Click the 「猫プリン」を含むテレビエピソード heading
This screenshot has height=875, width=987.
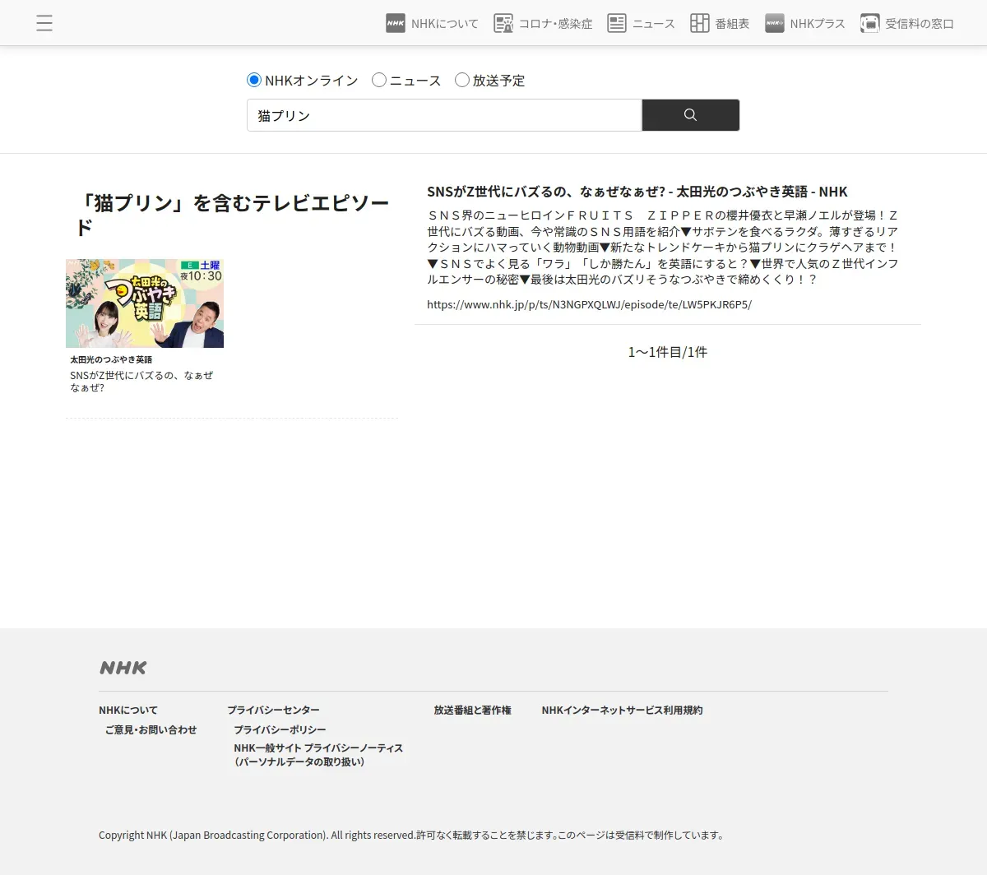point(232,215)
